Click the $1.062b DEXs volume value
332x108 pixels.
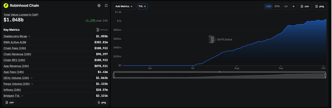[102, 78]
